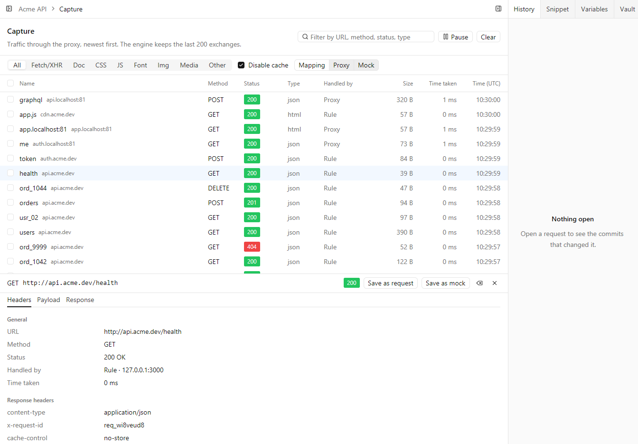Sort by Time taken column
The image size is (638, 444).
(x=443, y=84)
